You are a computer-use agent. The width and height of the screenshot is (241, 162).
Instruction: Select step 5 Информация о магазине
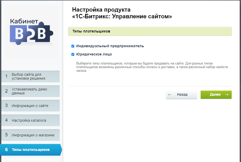pos(31,135)
